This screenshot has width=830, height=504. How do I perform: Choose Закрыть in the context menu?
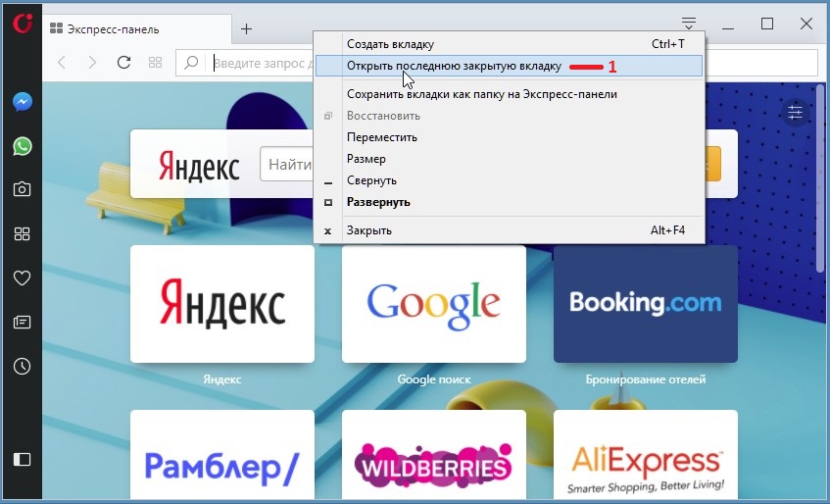tap(510, 230)
